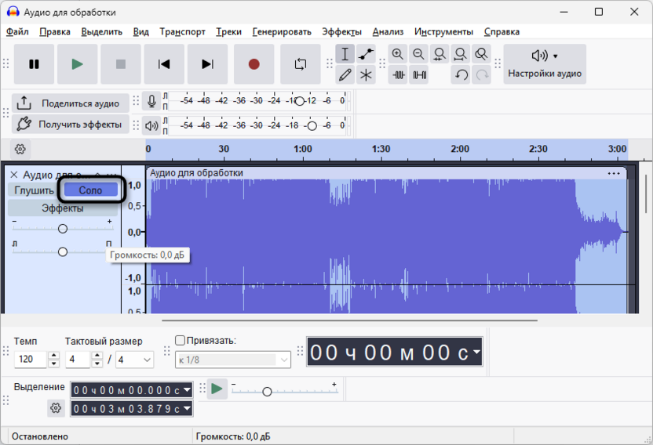The width and height of the screenshot is (653, 445).
Task: Click the Zoom In magnifier icon
Action: (398, 54)
